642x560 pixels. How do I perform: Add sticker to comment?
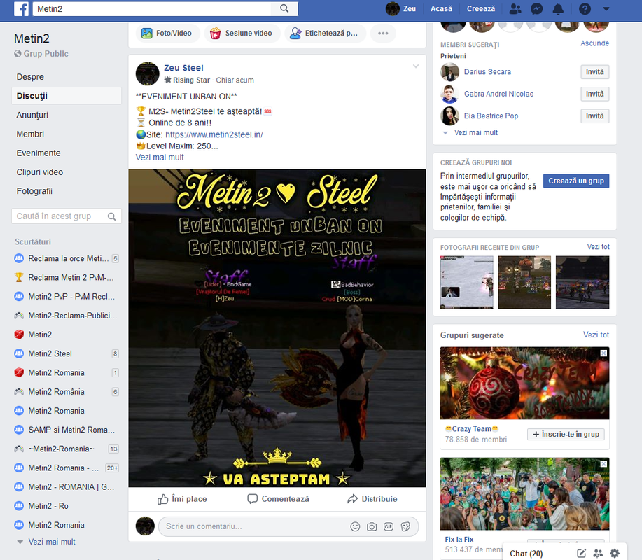point(406,526)
